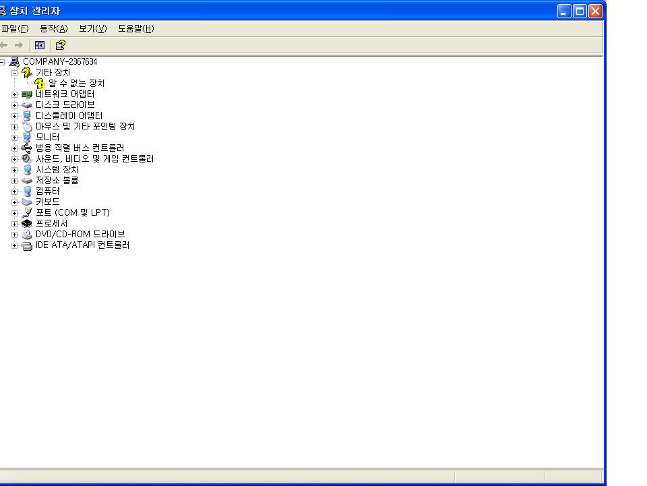
Task: Expand the 사운드, 비디오 및 게임 컨트롤러 branch
Action: click(14, 159)
